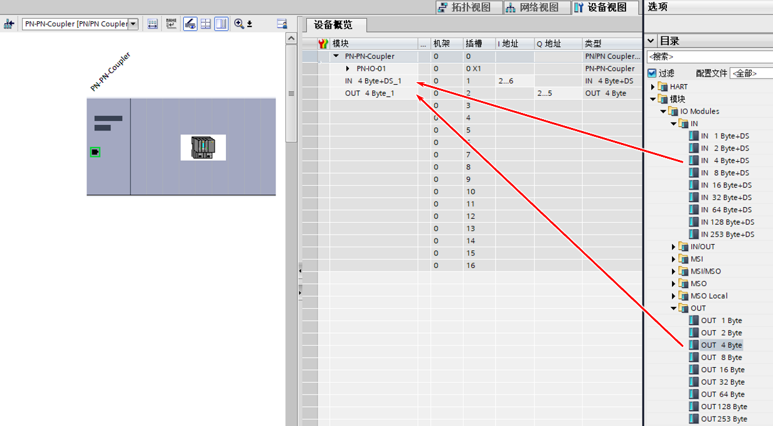Screen dimensions: 773x426
Task: Select the IN 4 Byte+DS catalog module
Action: pos(725,161)
